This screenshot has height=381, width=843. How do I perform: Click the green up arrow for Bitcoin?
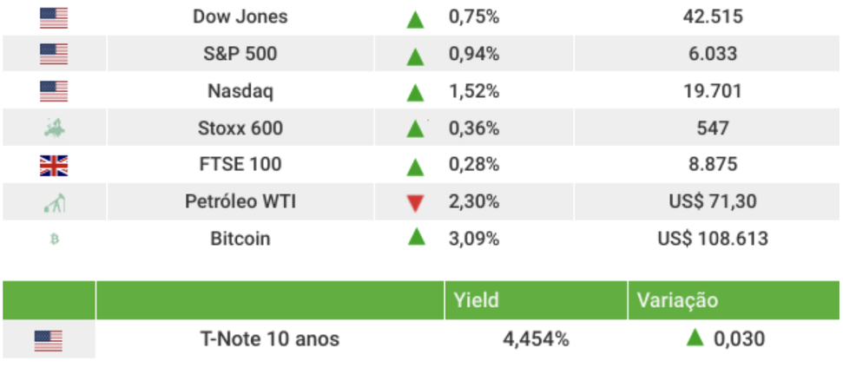tap(416, 236)
